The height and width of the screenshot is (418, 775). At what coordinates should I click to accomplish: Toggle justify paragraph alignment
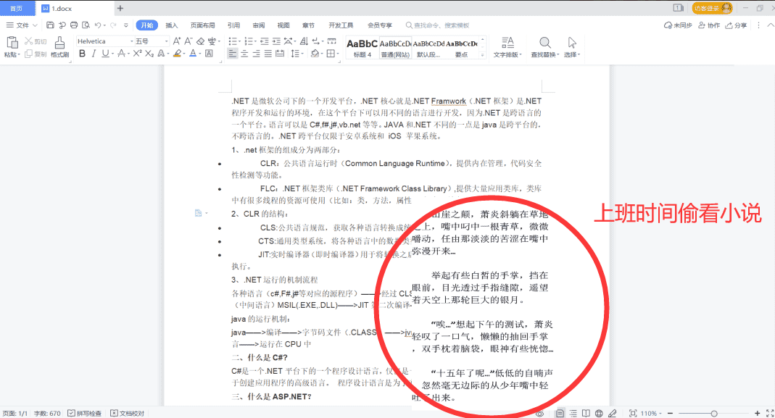pos(268,54)
